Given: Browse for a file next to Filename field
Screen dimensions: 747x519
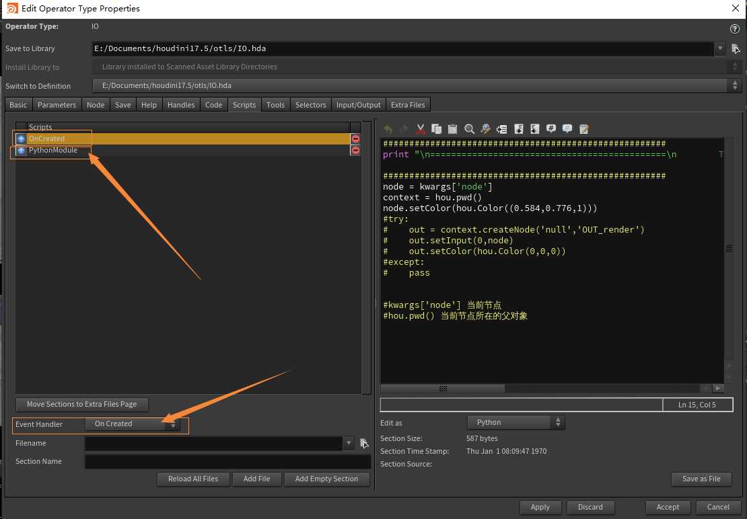Looking at the screenshot, I should 364,443.
